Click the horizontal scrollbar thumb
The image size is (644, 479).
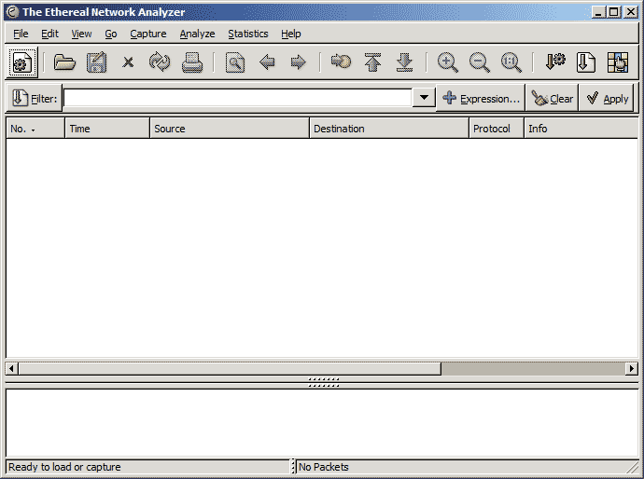pyautogui.click(x=230, y=368)
